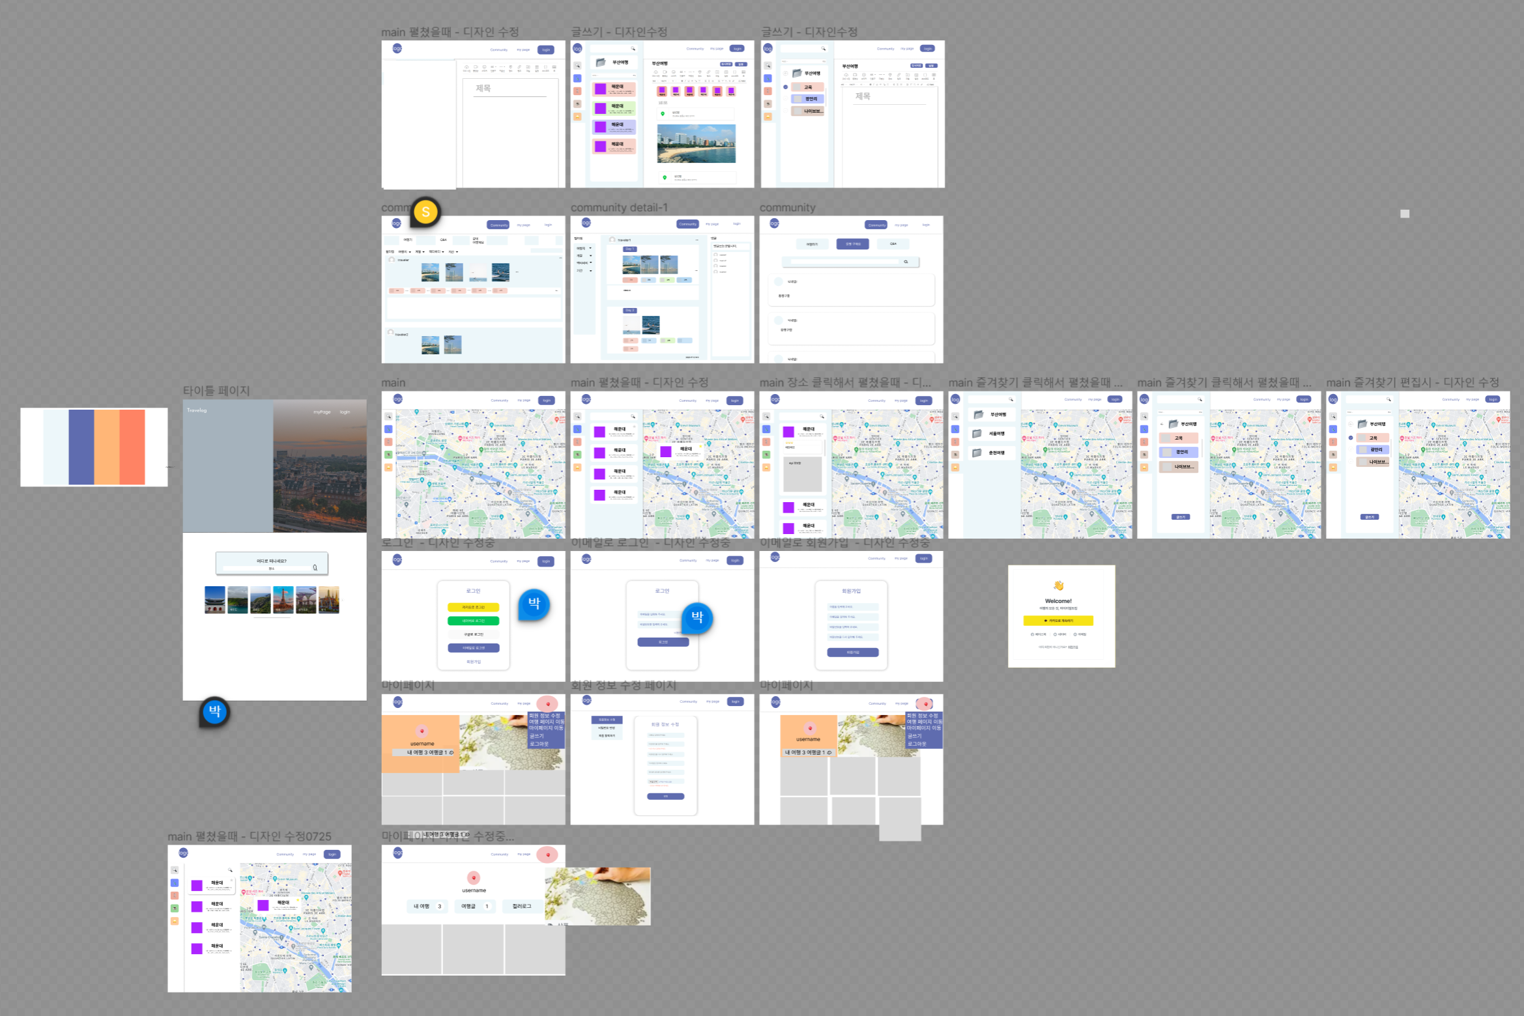Select the radio button beside the 고목 tag
The image size is (1524, 1016).
[x=786, y=87]
